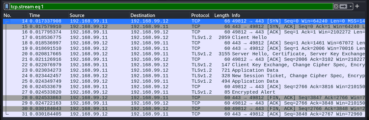
Task: Select packet 28 FIN, ACK from port 443
Action: pyautogui.click(x=184, y=97)
